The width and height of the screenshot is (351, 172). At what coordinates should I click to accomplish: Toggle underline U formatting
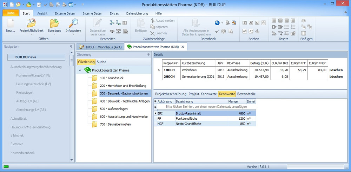point(257,22)
